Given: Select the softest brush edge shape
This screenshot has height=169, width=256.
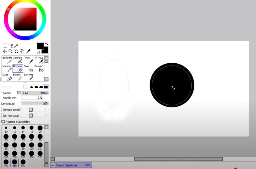Looking at the screenshot, I should pyautogui.click(x=31, y=87).
